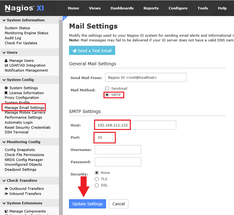Open the Tools menu
The image size is (234, 215).
point(203,8)
